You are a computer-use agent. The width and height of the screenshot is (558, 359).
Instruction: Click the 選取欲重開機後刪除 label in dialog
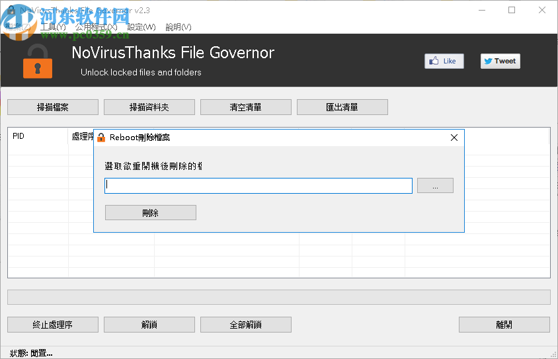point(153,166)
